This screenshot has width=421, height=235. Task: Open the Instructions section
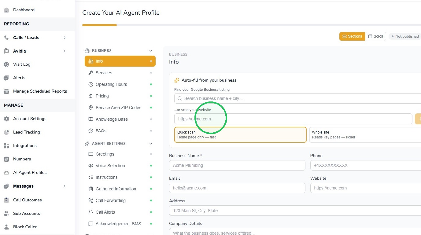click(x=120, y=177)
